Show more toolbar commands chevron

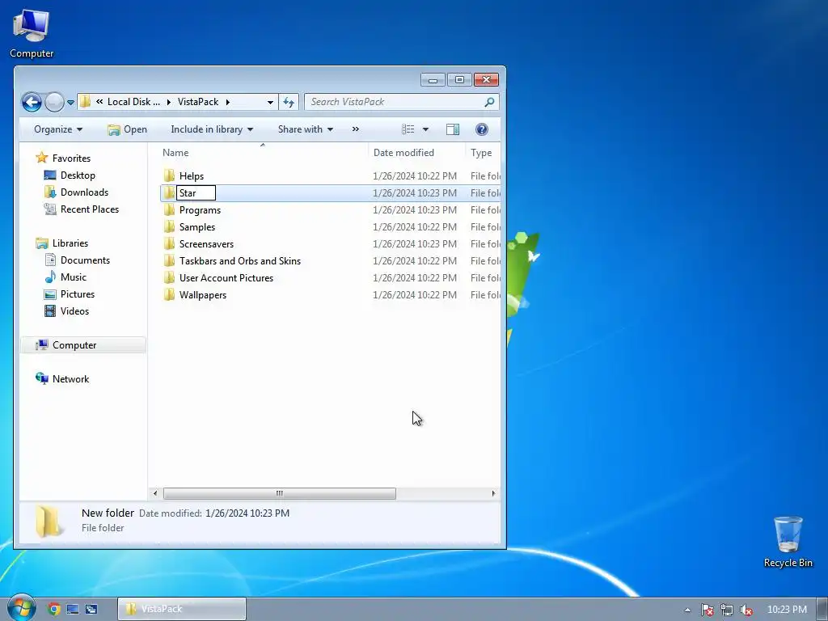(x=356, y=129)
